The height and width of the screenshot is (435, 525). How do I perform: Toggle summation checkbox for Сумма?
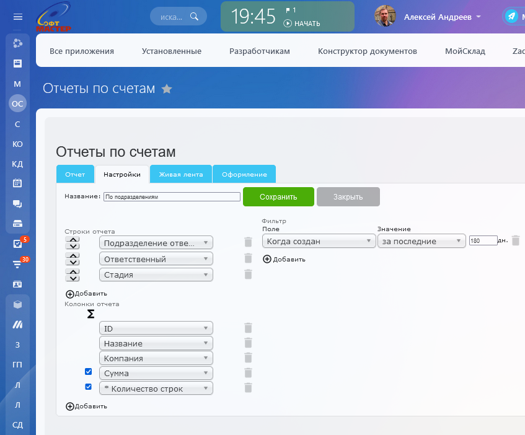click(89, 371)
